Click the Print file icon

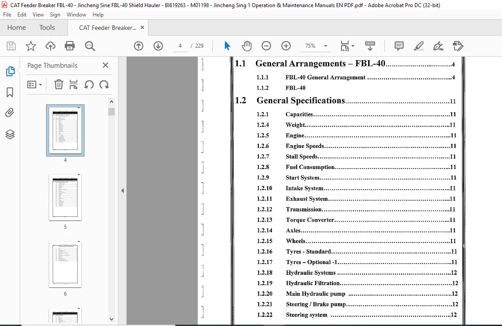pyautogui.click(x=70, y=46)
